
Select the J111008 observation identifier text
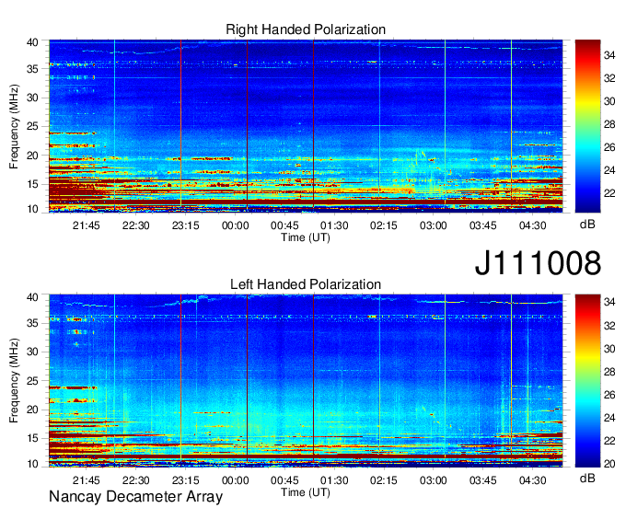(538, 262)
